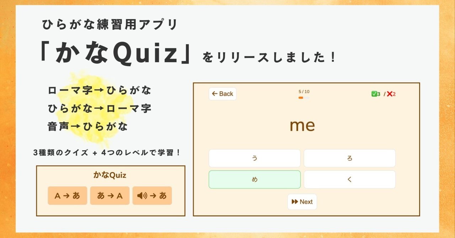This screenshot has width=455, height=238.
Task: Click the red X score icon
Action: click(x=389, y=93)
